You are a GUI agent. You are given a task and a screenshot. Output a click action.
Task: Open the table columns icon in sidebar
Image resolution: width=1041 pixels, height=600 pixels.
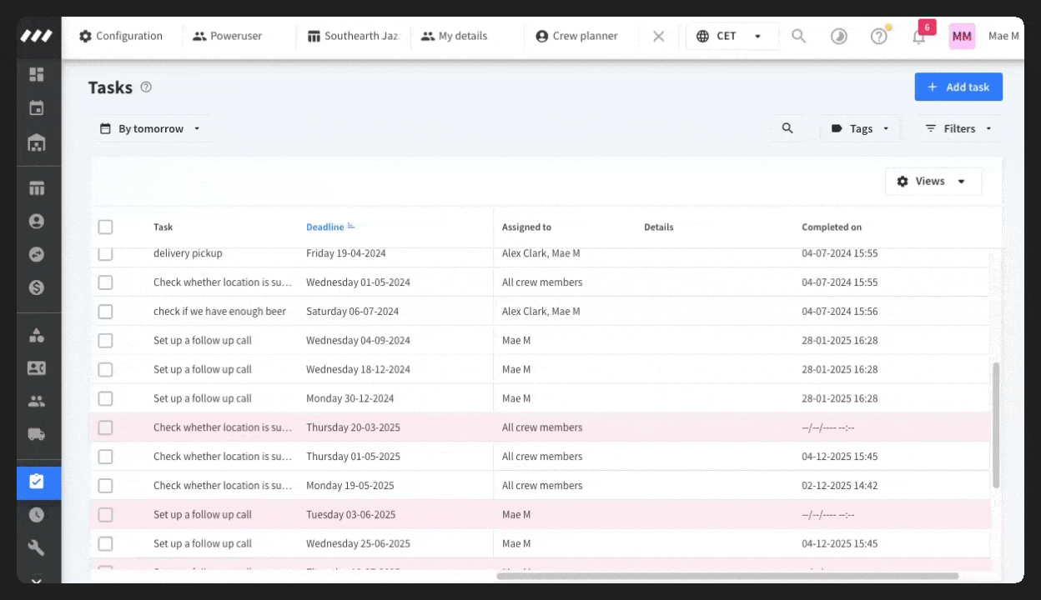click(x=37, y=188)
